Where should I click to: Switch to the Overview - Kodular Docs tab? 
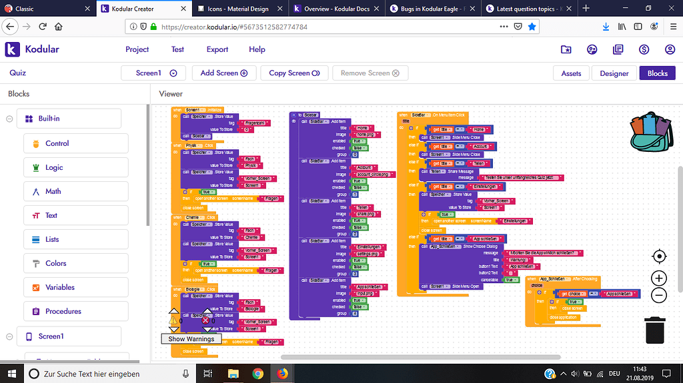pyautogui.click(x=336, y=9)
